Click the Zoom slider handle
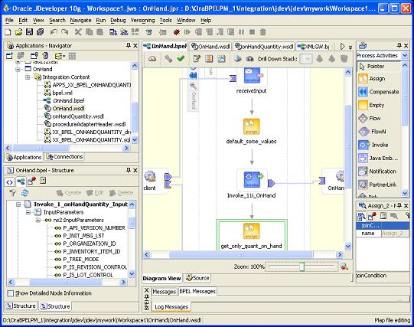Image resolution: width=414 pixels, height=327 pixels. coord(302,267)
